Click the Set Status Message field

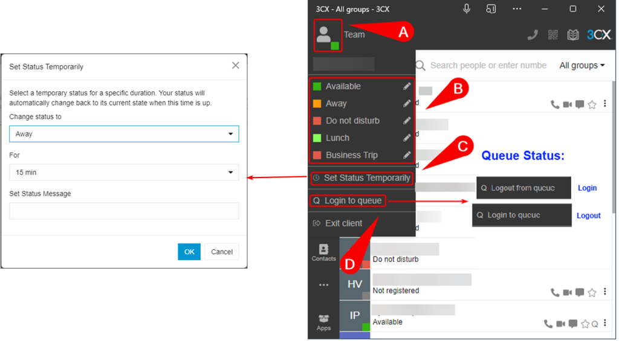(124, 211)
